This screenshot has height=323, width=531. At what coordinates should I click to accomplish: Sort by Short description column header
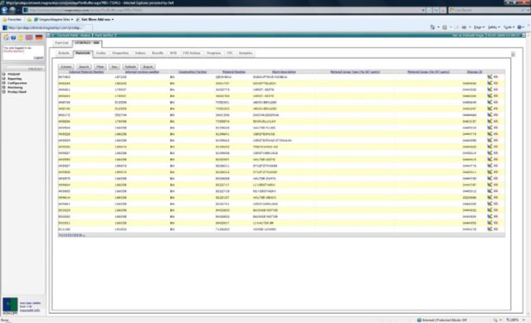pyautogui.click(x=284, y=72)
